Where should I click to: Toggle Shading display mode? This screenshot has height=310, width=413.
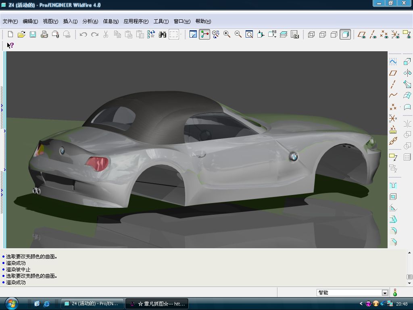[345, 35]
